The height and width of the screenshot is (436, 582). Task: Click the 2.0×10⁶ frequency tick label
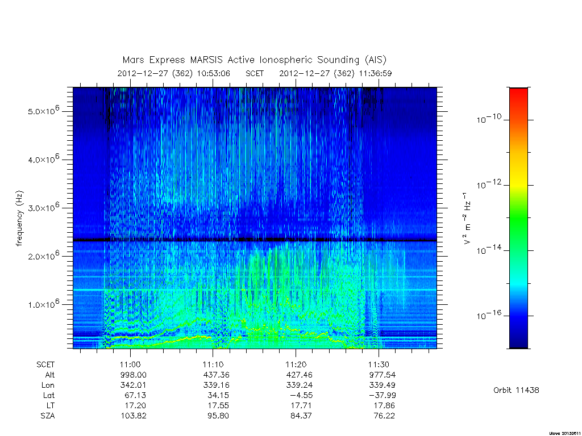(x=43, y=255)
